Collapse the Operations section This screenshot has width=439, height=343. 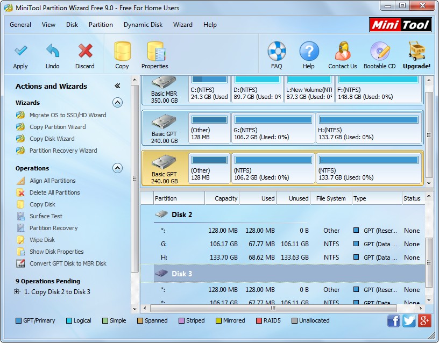point(117,168)
